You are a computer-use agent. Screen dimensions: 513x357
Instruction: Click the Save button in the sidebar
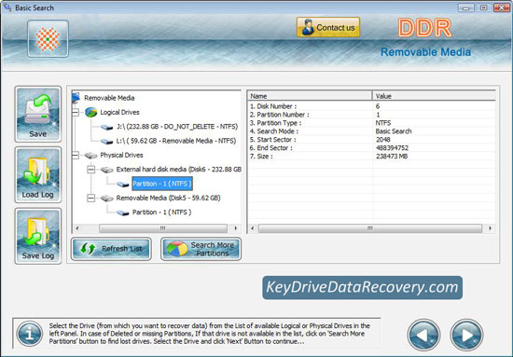coord(38,114)
